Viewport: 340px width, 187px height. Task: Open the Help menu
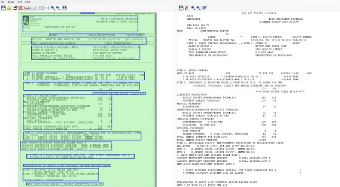(28, 2)
